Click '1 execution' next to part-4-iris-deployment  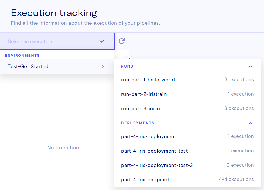tap(241, 136)
